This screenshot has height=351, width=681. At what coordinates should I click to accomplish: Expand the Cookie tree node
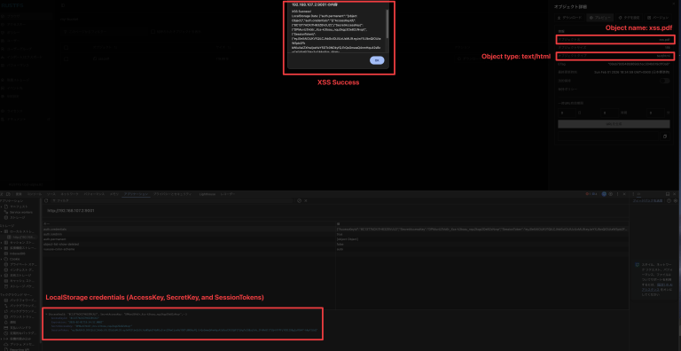1,259
